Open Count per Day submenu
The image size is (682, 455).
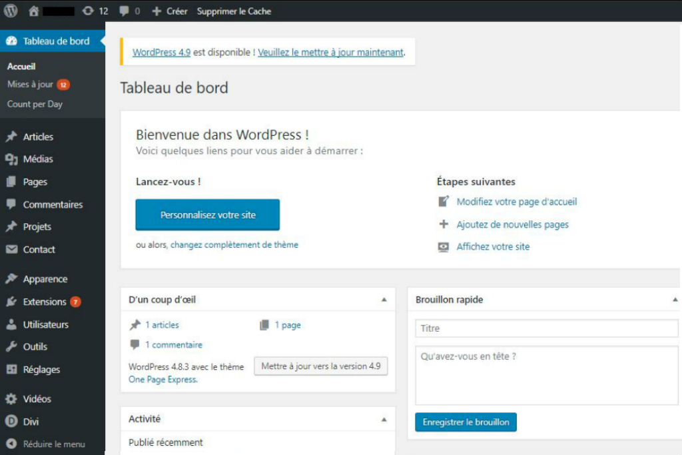pos(35,105)
